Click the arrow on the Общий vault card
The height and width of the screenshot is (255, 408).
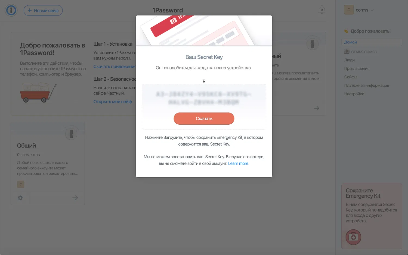click(x=75, y=198)
